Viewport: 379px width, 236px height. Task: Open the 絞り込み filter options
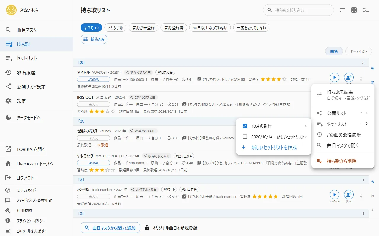click(94, 39)
